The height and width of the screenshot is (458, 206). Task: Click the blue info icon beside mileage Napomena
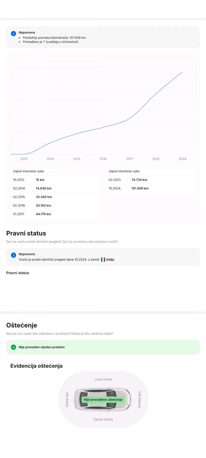[x=13, y=33]
